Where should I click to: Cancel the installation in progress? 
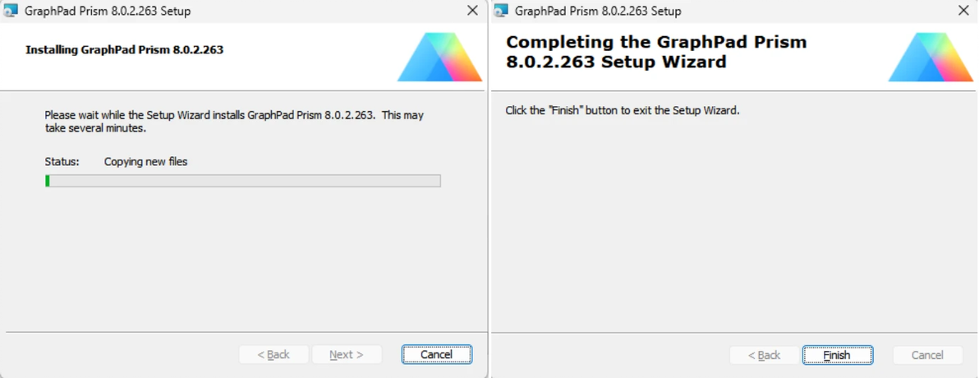coord(436,354)
